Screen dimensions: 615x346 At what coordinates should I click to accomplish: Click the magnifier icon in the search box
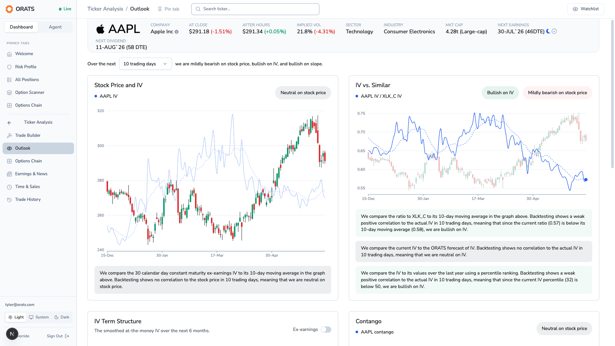click(x=198, y=9)
